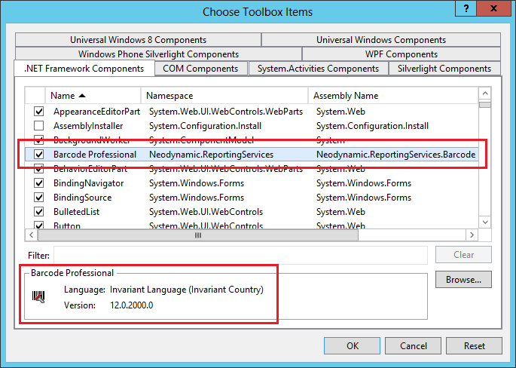The width and height of the screenshot is (516, 368).
Task: Toggle the BehaviorEditorPart checkbox
Action: [x=39, y=169]
